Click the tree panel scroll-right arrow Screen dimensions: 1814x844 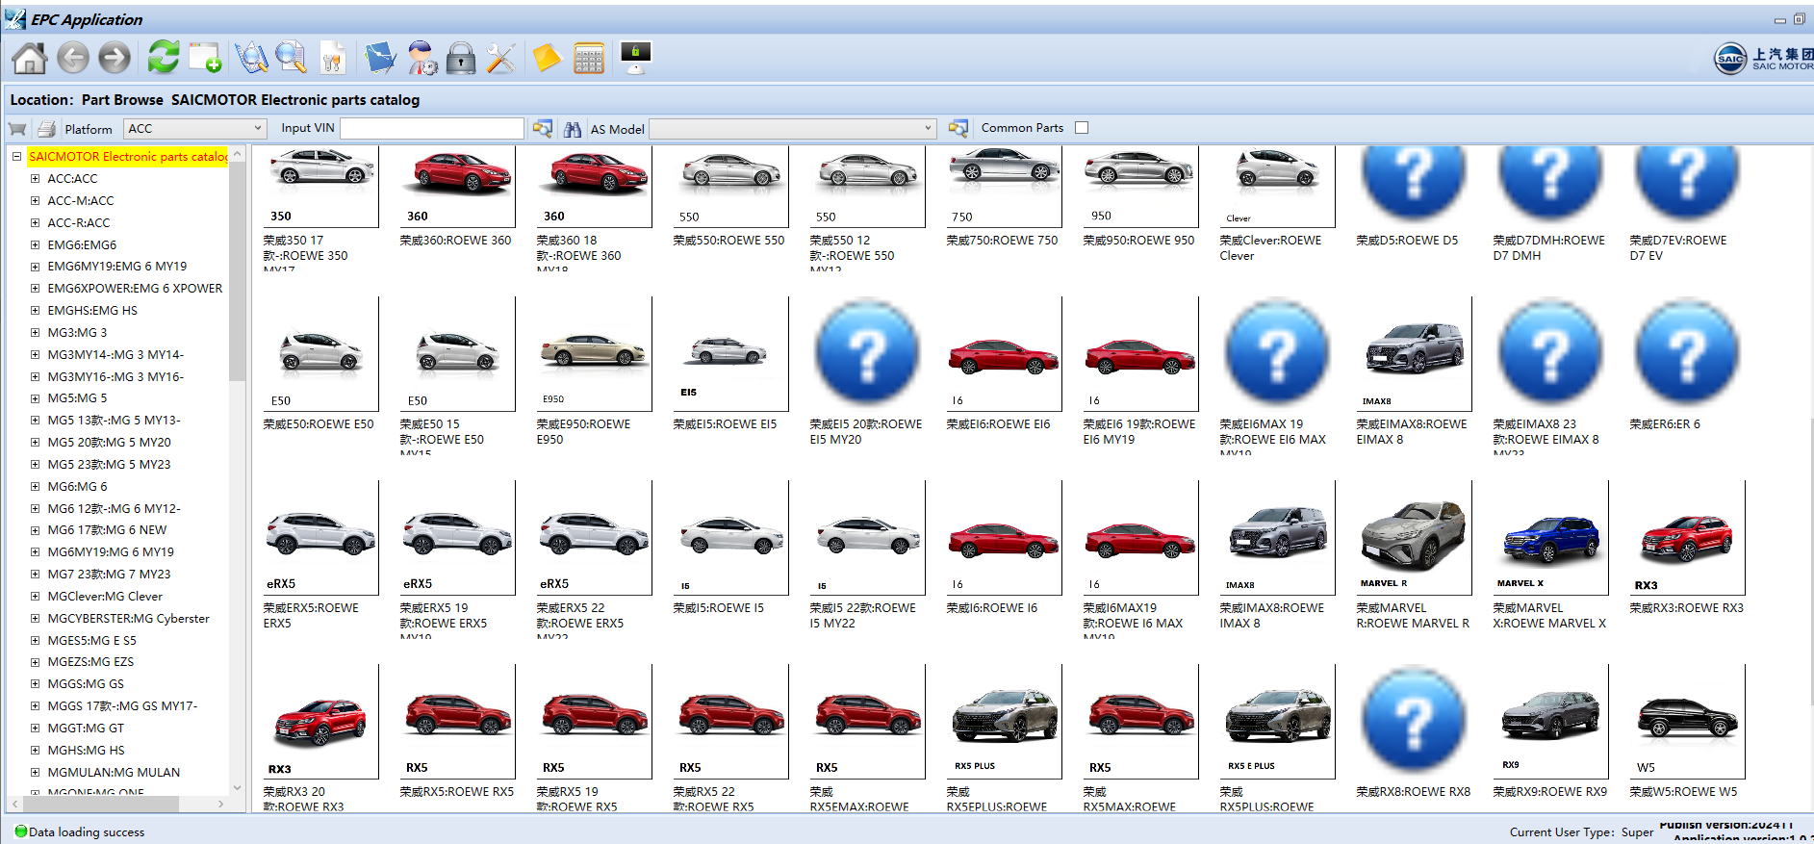point(221,804)
